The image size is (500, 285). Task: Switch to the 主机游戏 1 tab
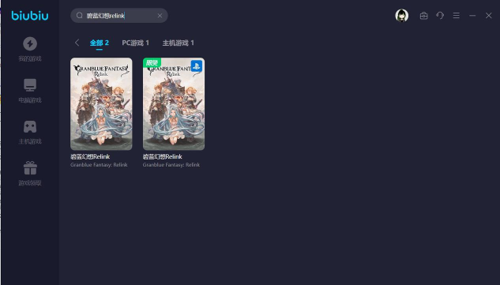tap(179, 43)
